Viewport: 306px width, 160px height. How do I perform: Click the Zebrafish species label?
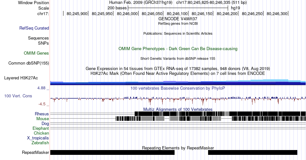coord(40,143)
